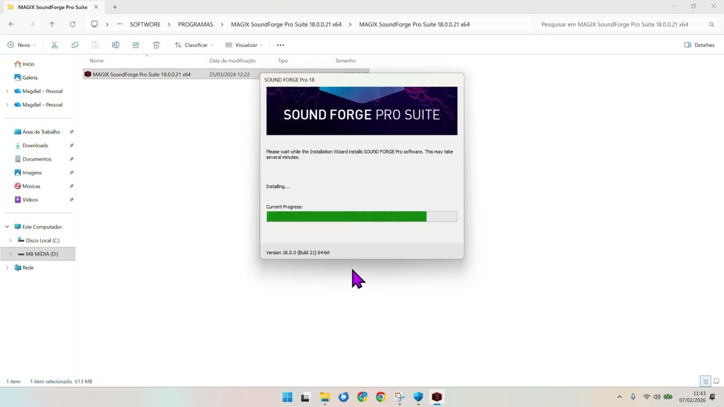Rename the selected file
Image resolution: width=724 pixels, height=407 pixels.
[x=115, y=45]
